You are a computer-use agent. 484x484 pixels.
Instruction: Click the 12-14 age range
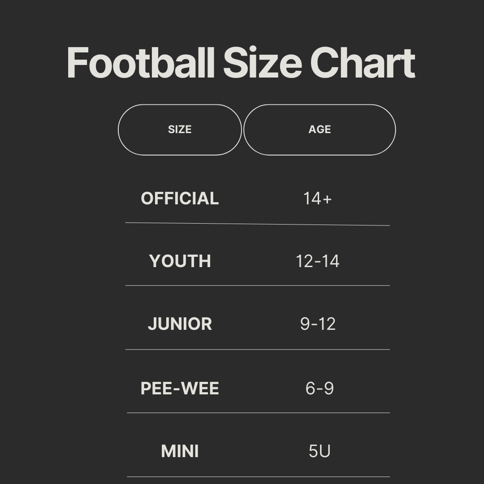317,261
